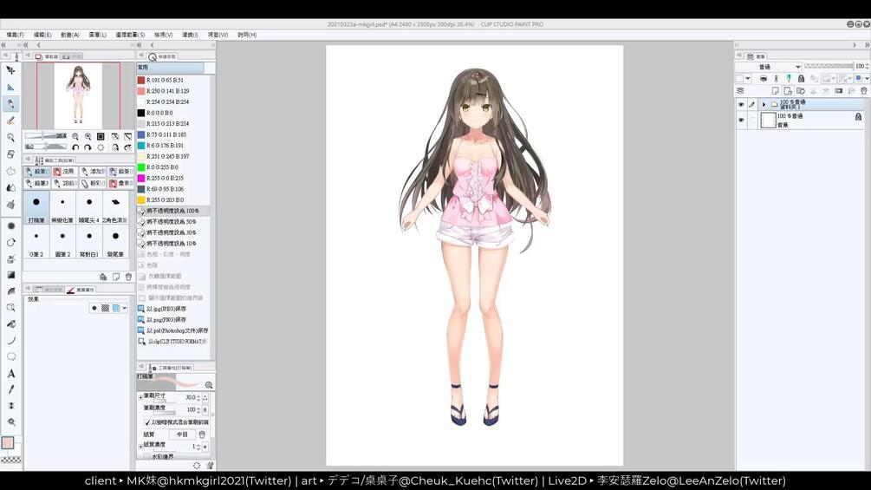The image size is (871, 490).
Task: Hide the 資料夾 1 folder layer eye icon
Action: (x=741, y=104)
